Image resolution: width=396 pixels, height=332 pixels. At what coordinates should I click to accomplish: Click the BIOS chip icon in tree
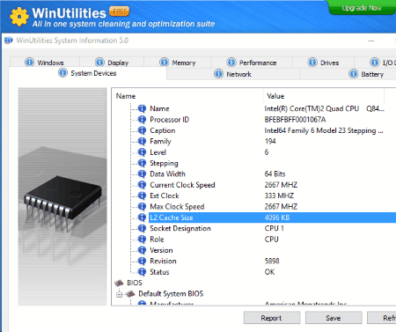coord(119,283)
